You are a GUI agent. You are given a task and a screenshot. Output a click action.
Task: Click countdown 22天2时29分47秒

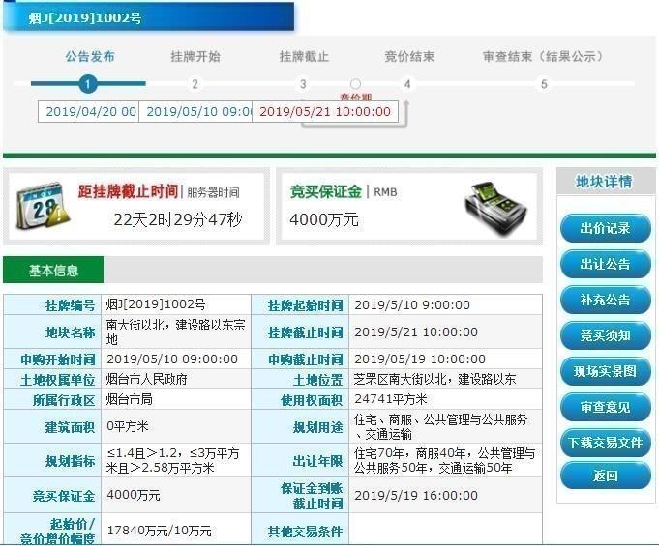click(178, 219)
